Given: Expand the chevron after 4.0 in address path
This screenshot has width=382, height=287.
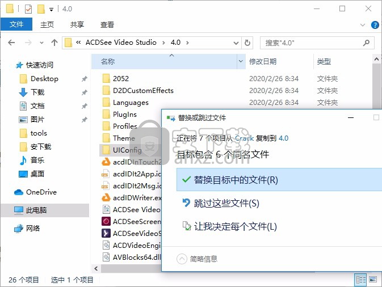Looking at the screenshot, I should pyautogui.click(x=187, y=43).
